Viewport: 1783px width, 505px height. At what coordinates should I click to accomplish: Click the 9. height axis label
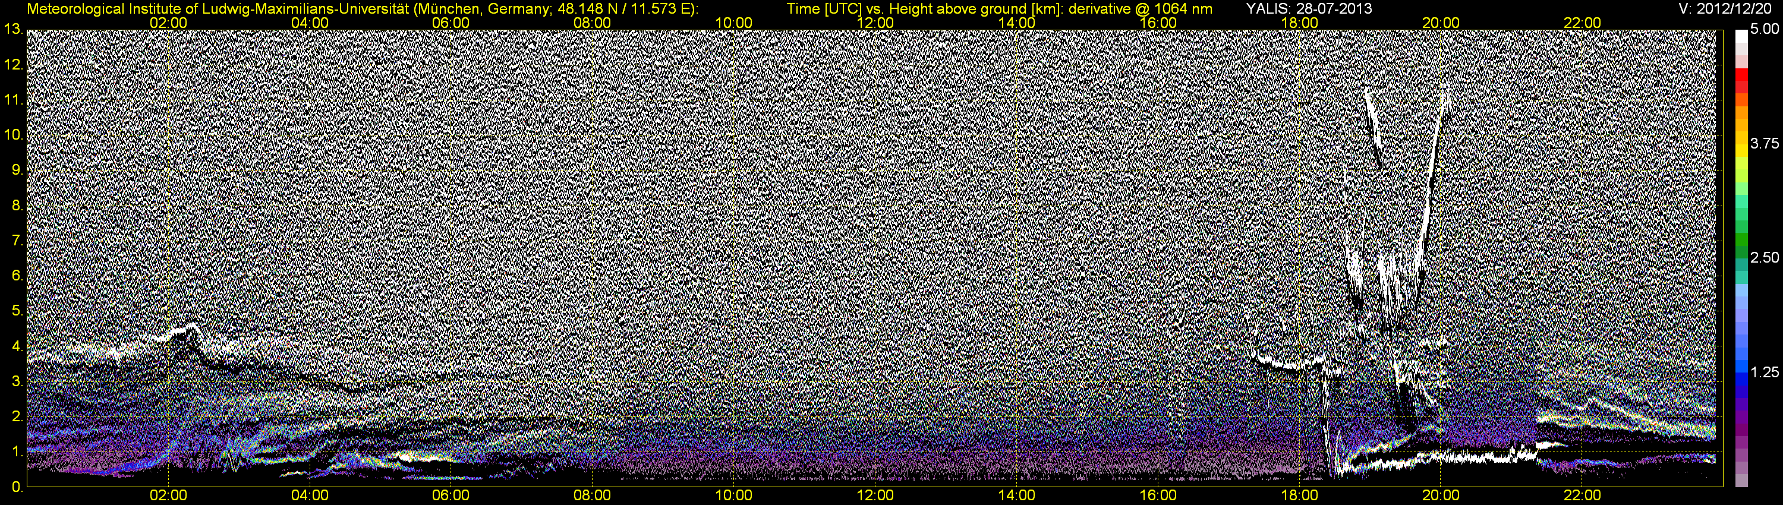[x=17, y=170]
